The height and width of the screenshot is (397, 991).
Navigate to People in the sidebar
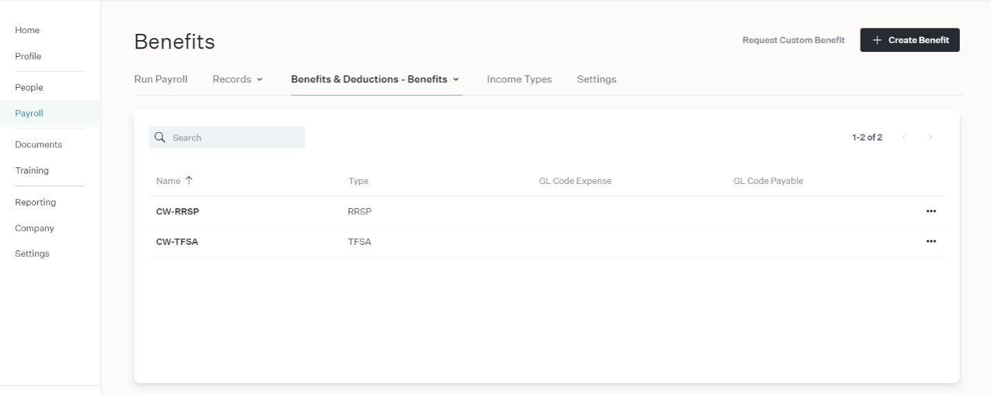29,88
